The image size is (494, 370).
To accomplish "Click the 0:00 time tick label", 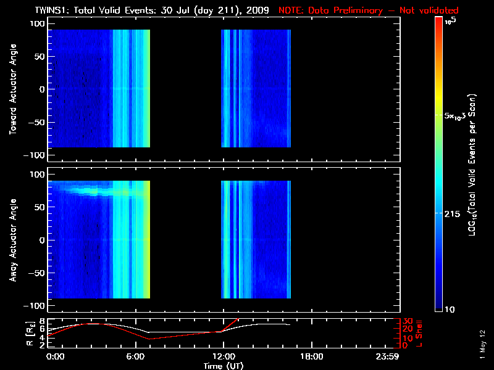I will tap(56, 356).
